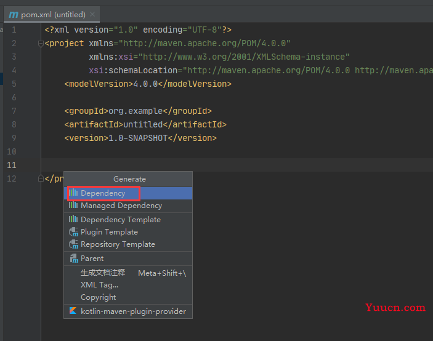
Task: Click Repository Template plug icon
Action: [x=73, y=244]
